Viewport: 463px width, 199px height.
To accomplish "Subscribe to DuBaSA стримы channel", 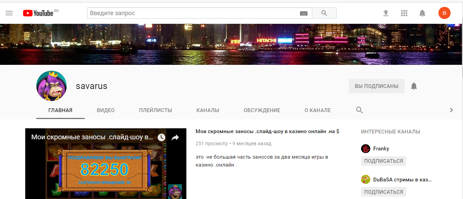I will point(383,192).
